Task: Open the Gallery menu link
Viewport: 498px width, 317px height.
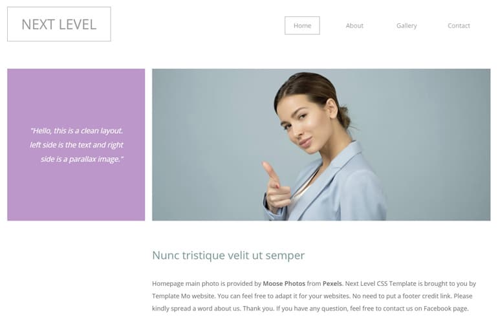Action: point(407,26)
